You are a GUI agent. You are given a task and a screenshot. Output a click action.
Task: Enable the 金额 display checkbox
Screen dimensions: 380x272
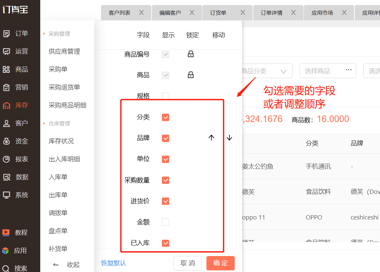(x=166, y=222)
